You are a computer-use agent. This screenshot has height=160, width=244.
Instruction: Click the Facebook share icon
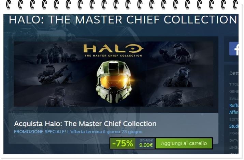[x=234, y=49]
